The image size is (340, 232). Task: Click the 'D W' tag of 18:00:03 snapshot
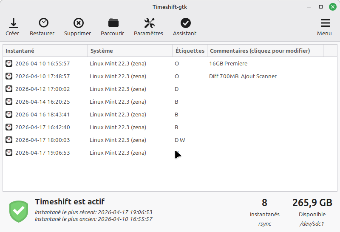point(180,140)
